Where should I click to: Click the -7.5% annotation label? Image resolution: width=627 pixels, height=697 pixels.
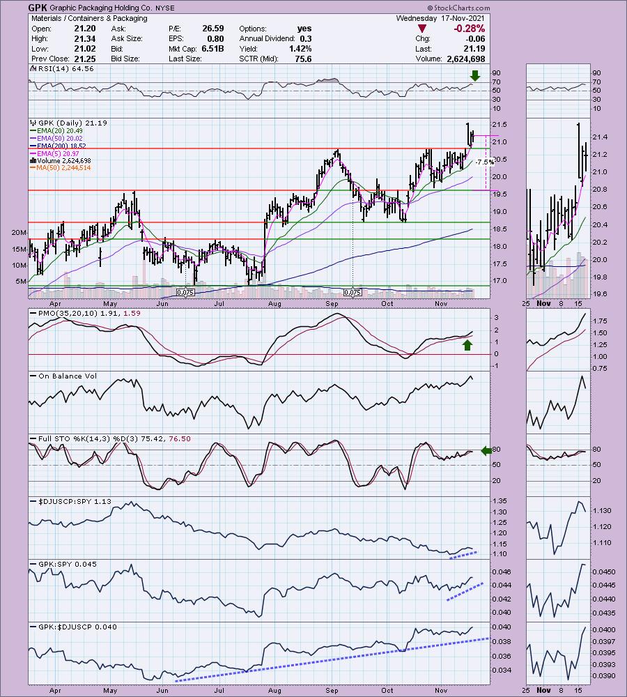(x=484, y=162)
